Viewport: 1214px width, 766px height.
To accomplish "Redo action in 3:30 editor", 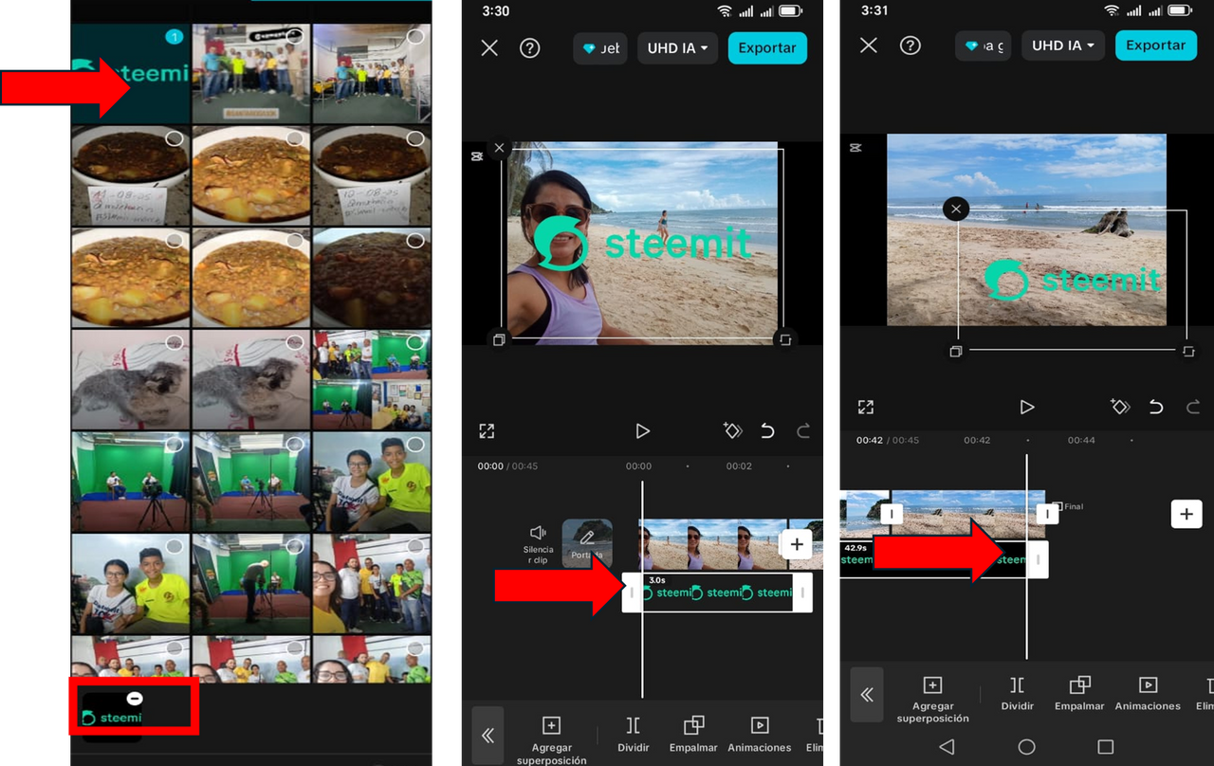I will coord(803,431).
